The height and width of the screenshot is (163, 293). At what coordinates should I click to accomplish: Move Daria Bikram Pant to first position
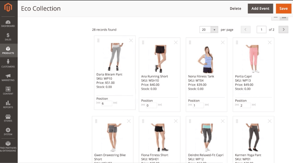tap(98, 103)
